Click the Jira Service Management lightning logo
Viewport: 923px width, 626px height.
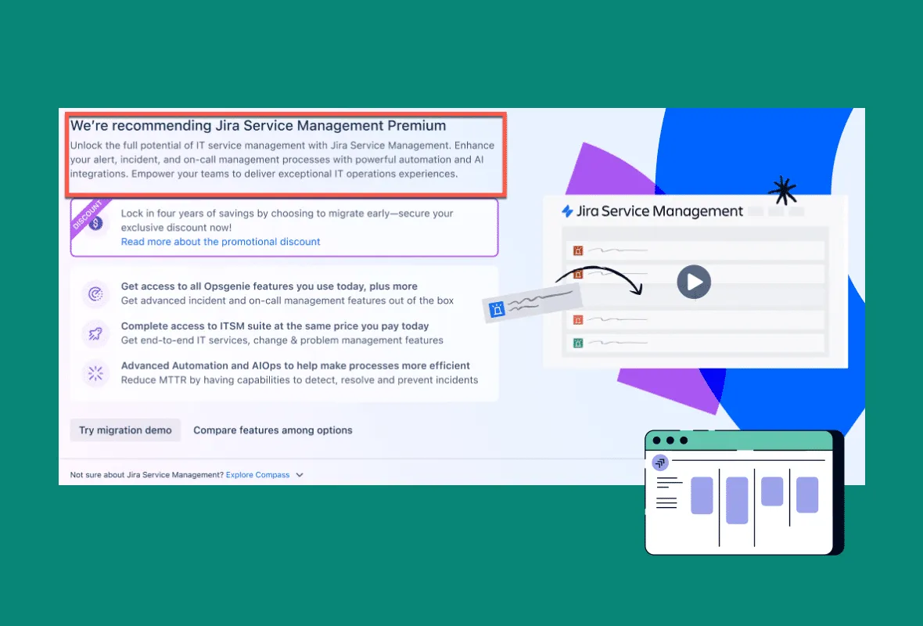[568, 211]
